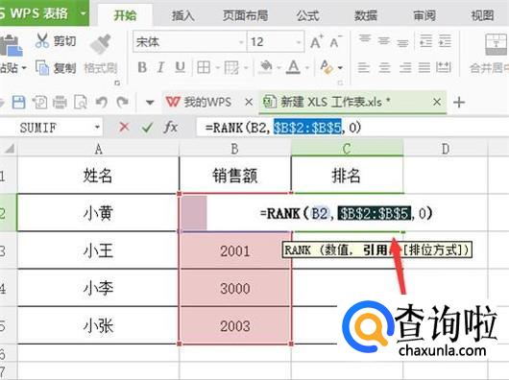Click the 排位方式 argument in tooltip
Viewport: 509px width, 380px height.
click(435, 250)
